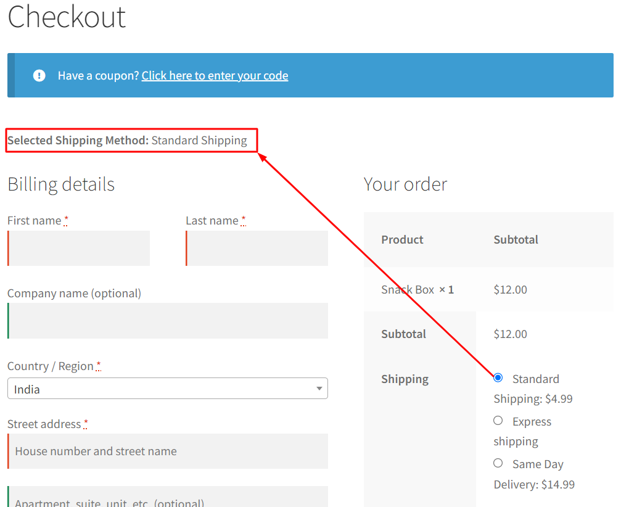Viewport: 629px width, 507px height.
Task: Click the House number and street name field
Action: [168, 451]
